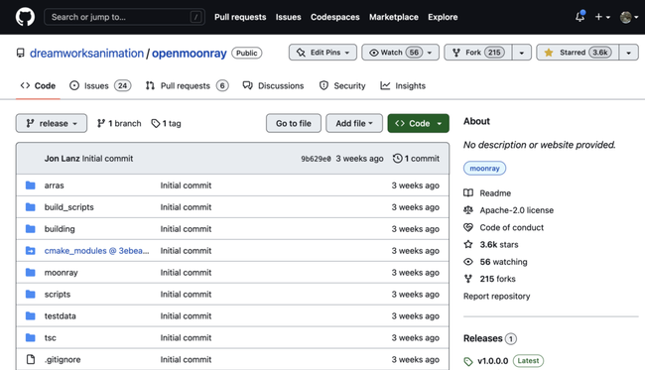
Task: Open Codespaces in top navigation
Action: (x=334, y=17)
